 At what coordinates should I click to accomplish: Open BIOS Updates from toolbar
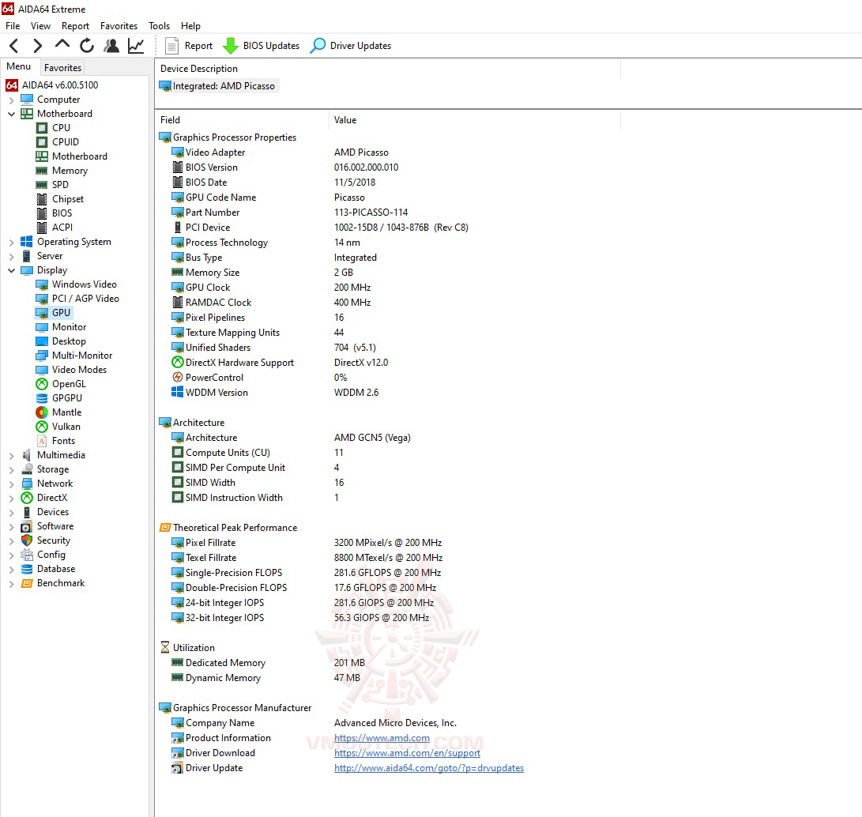click(262, 46)
